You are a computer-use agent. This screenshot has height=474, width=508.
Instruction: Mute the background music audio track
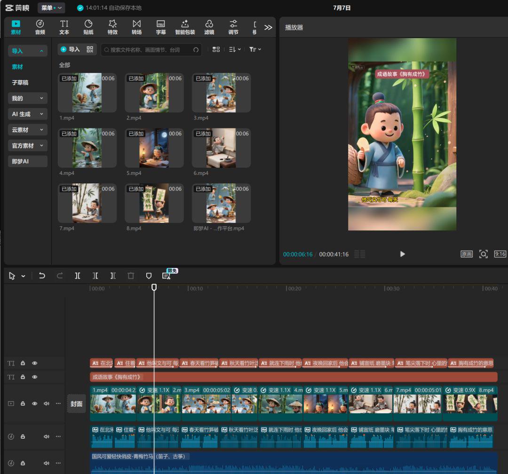click(x=46, y=463)
